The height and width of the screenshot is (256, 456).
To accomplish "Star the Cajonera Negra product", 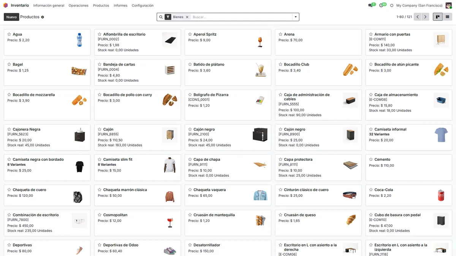I will 9,129.
